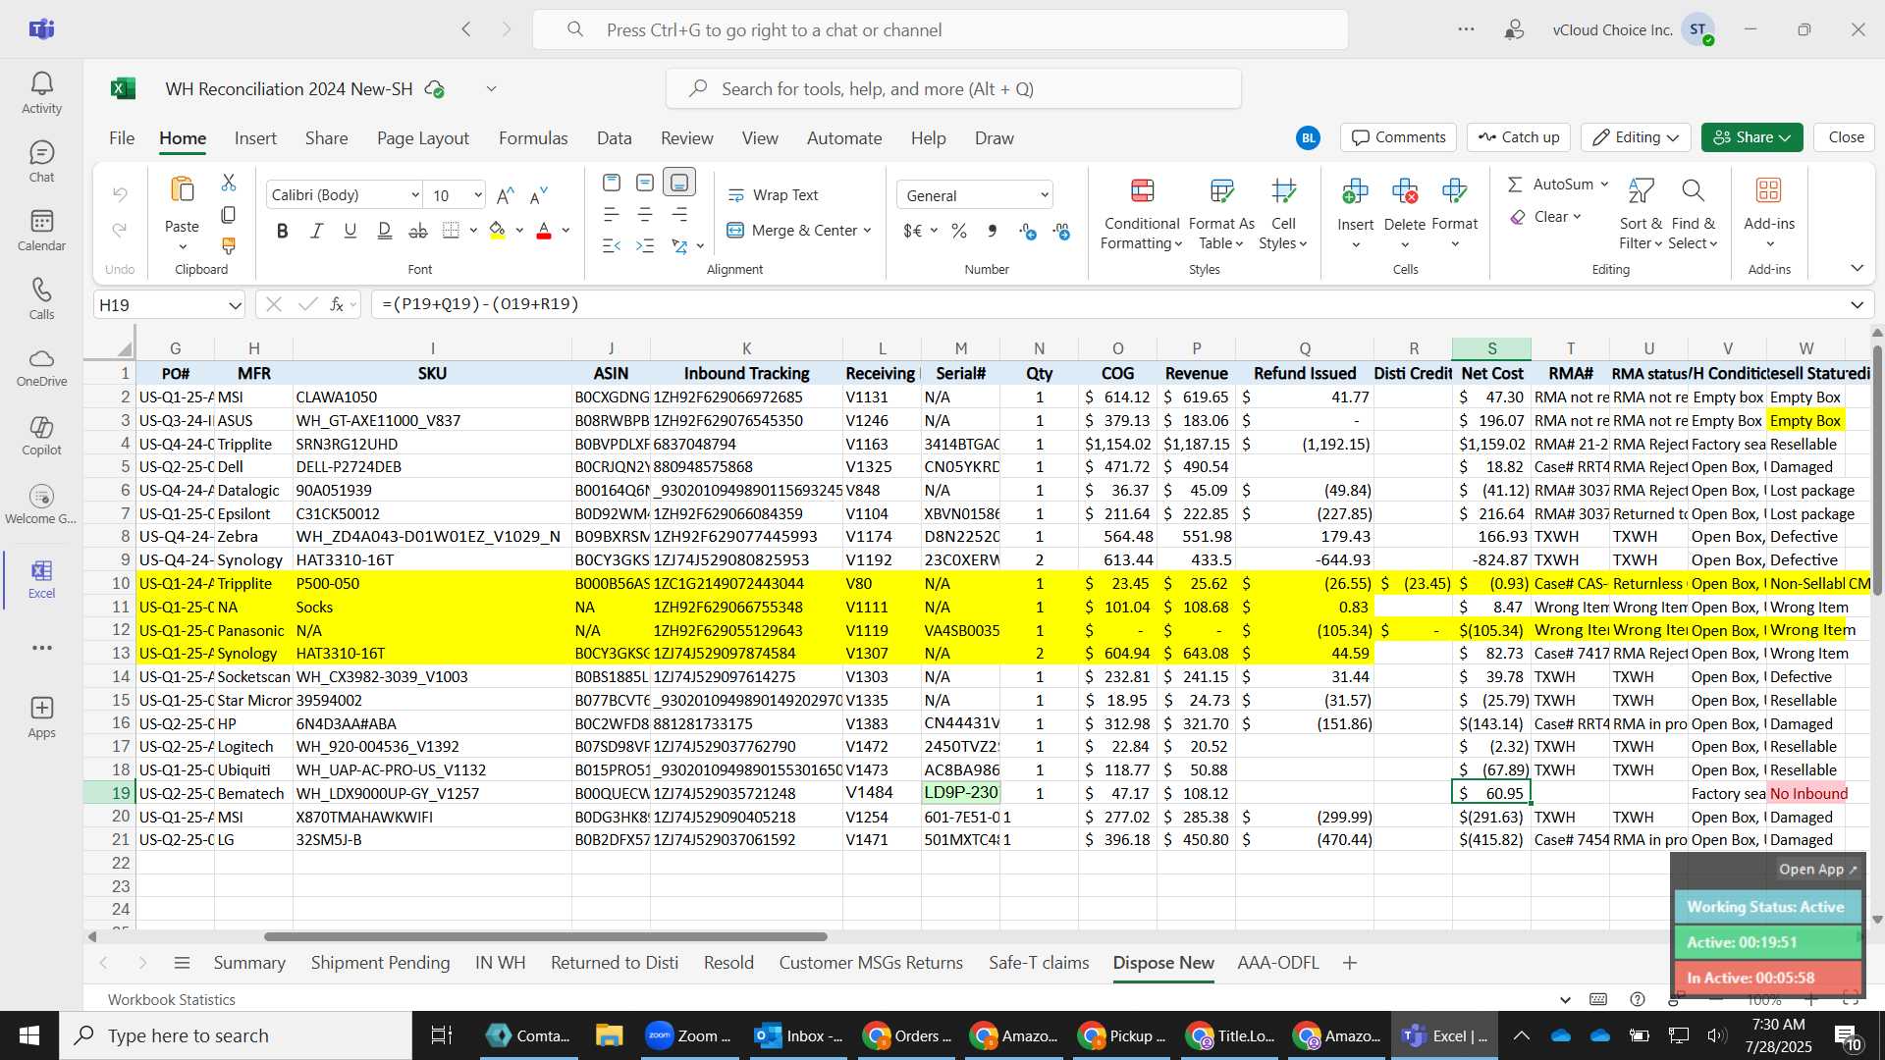Open Teams Chat panel
This screenshot has height=1060, width=1885.
pos(41,162)
